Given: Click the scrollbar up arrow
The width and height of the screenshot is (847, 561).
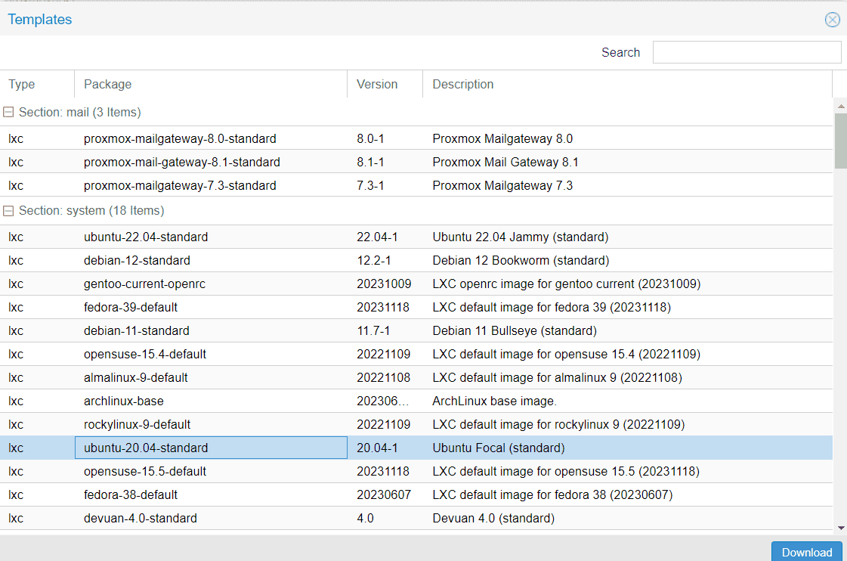Looking at the screenshot, I should point(840,107).
